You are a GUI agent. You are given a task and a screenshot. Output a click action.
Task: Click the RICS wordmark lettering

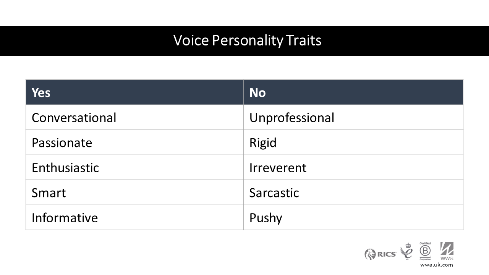click(x=387, y=254)
